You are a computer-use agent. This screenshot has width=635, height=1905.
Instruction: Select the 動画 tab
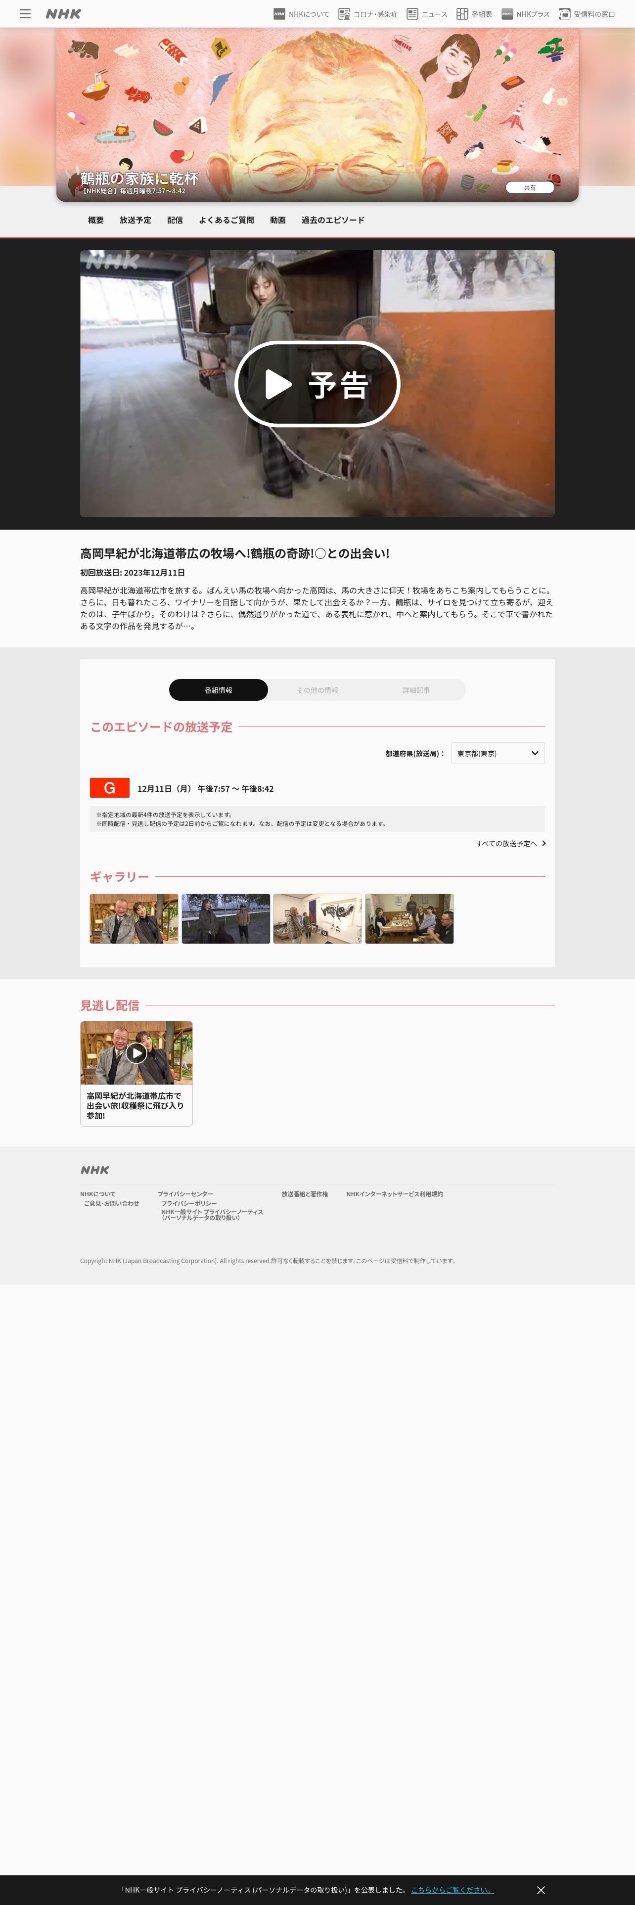(278, 221)
